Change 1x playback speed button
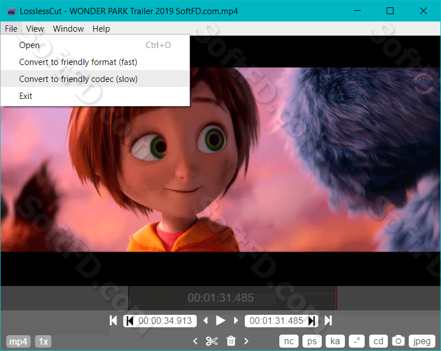 (44, 341)
